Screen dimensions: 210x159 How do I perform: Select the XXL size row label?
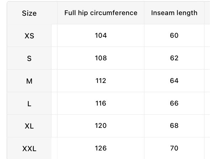[29, 149]
